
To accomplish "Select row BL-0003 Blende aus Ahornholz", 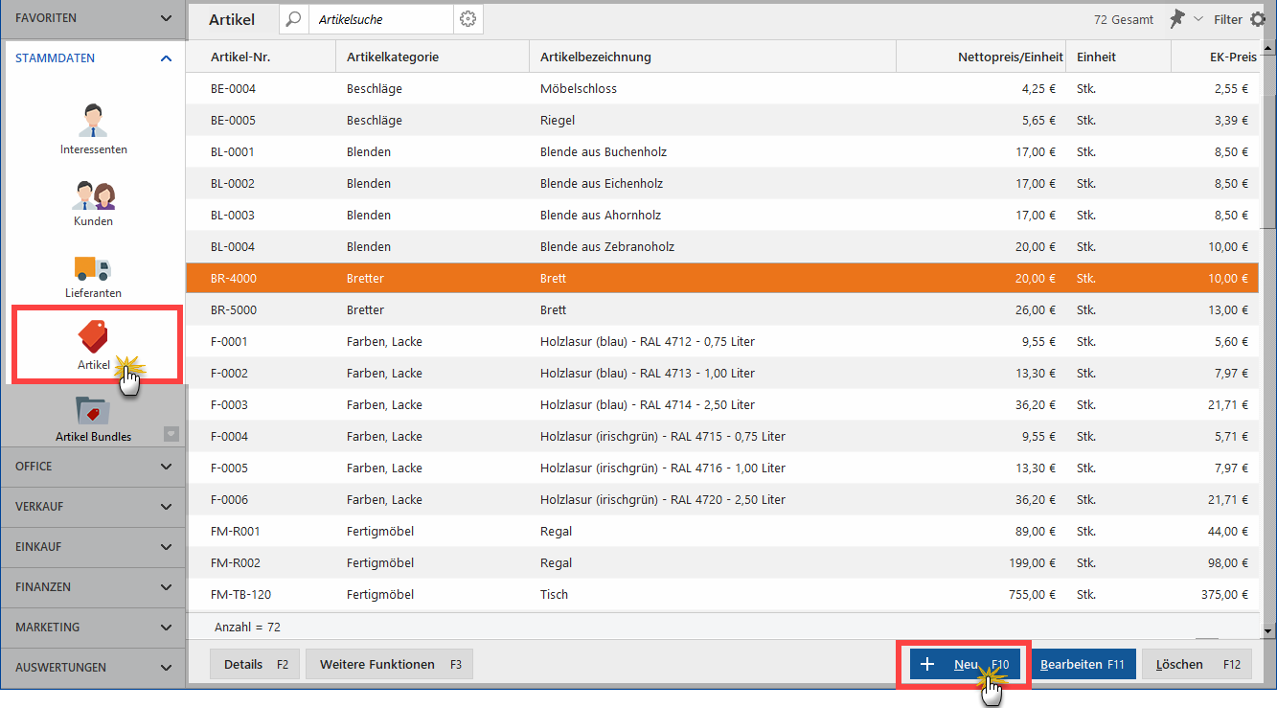I will tap(722, 216).
